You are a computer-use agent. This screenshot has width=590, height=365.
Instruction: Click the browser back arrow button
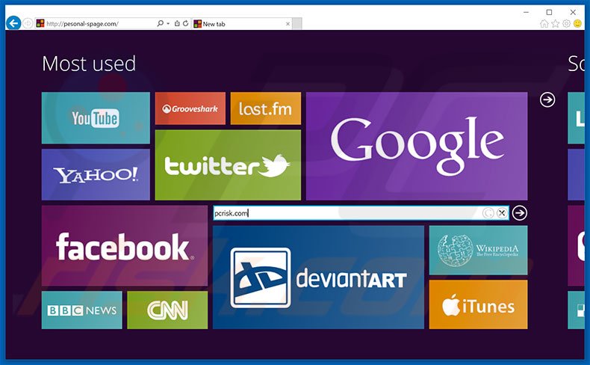click(x=13, y=23)
